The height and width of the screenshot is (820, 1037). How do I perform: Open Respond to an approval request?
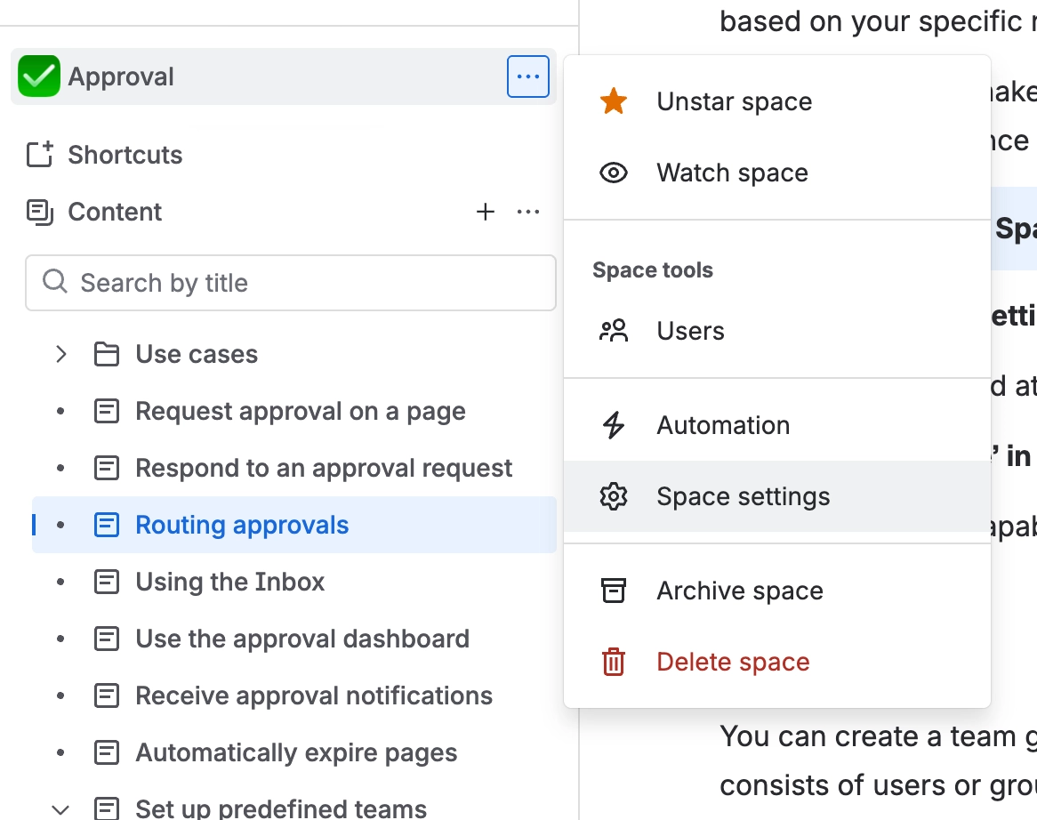point(324,468)
